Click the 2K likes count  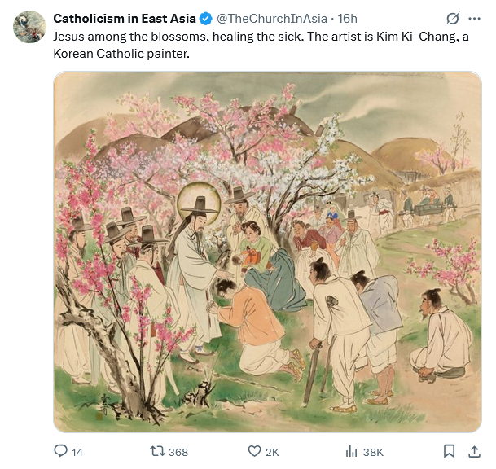272,452
